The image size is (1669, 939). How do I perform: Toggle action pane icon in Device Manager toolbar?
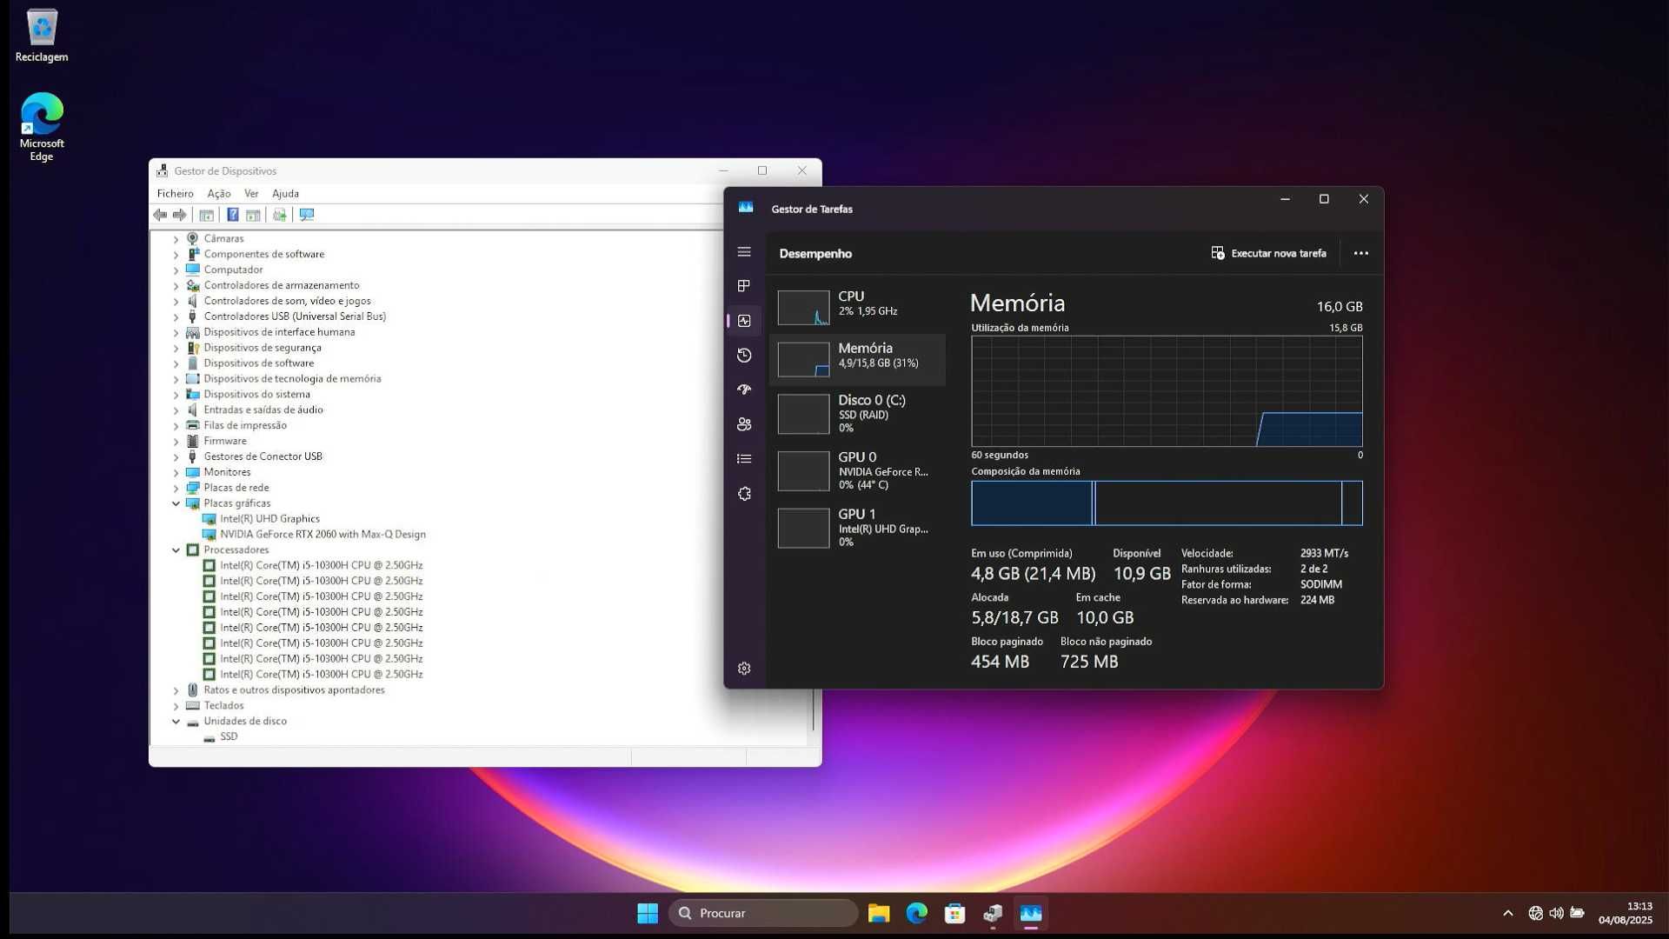pyautogui.click(x=253, y=215)
